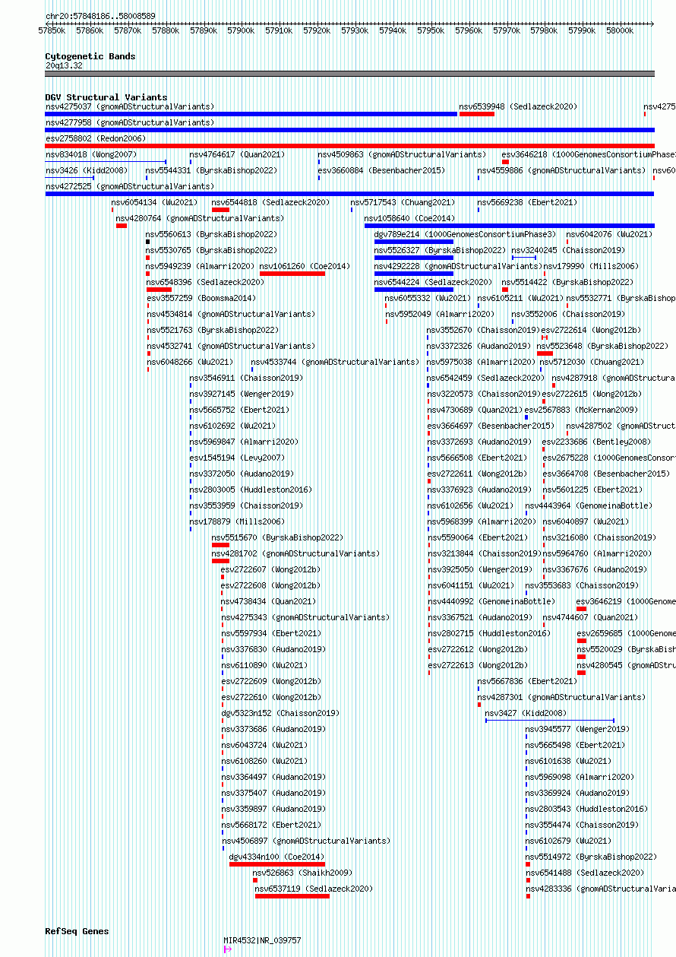This screenshot has width=676, height=957.
Task: Click the nsv4277958 gnomAD variant label
Action: point(130,122)
